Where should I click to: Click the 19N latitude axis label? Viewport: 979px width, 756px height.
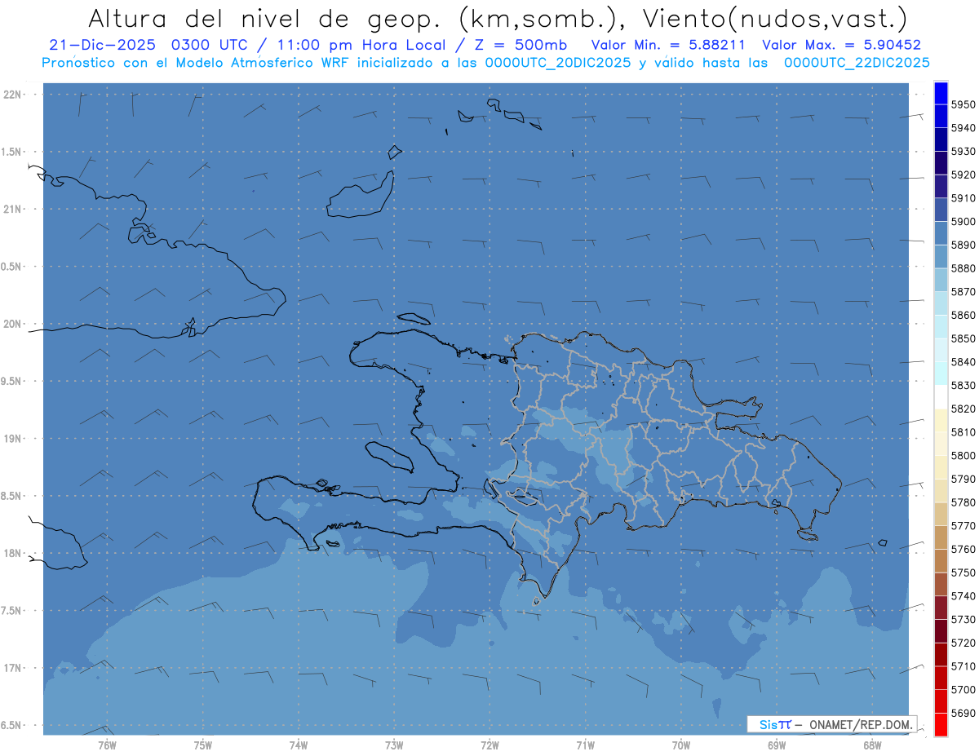14,438
